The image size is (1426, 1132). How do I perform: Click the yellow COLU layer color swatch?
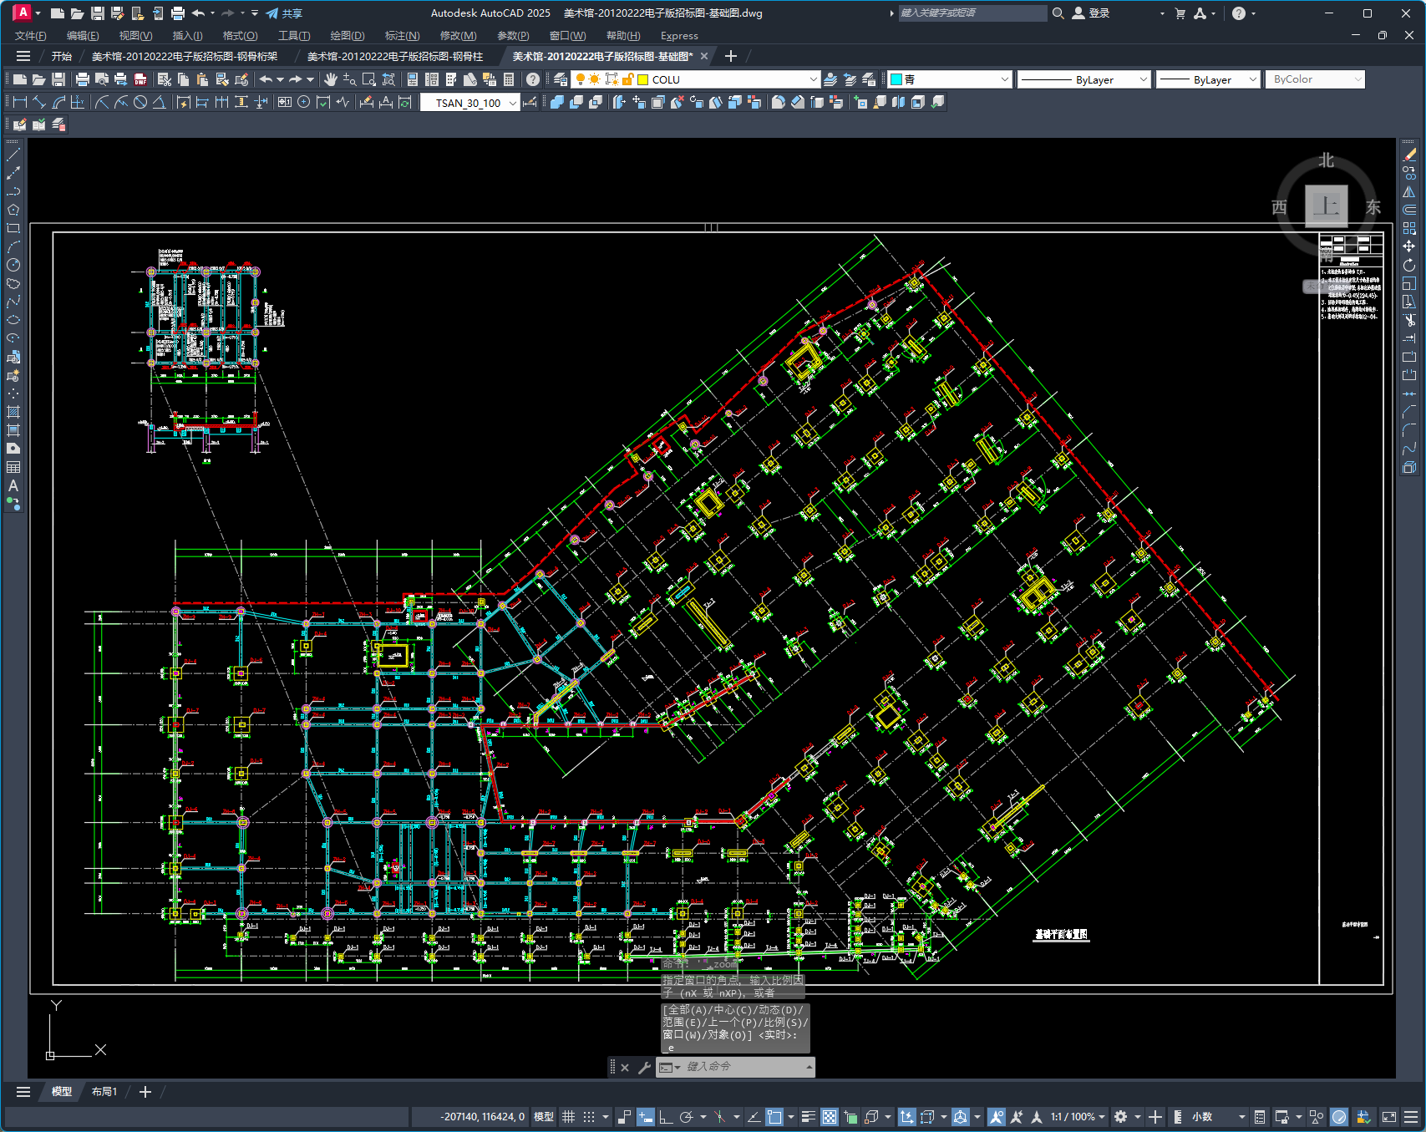click(x=643, y=79)
